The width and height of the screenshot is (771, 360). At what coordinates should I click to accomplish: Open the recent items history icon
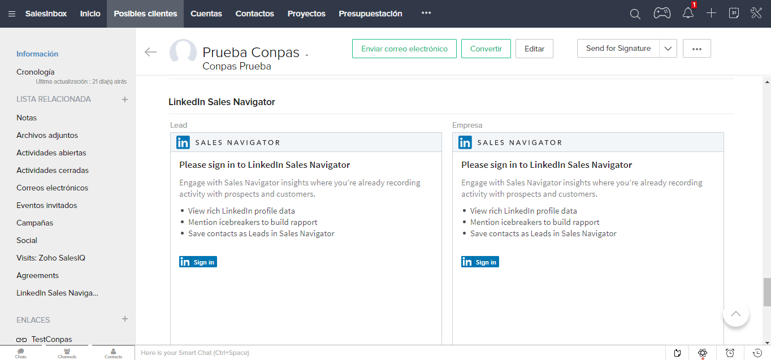[757, 353]
